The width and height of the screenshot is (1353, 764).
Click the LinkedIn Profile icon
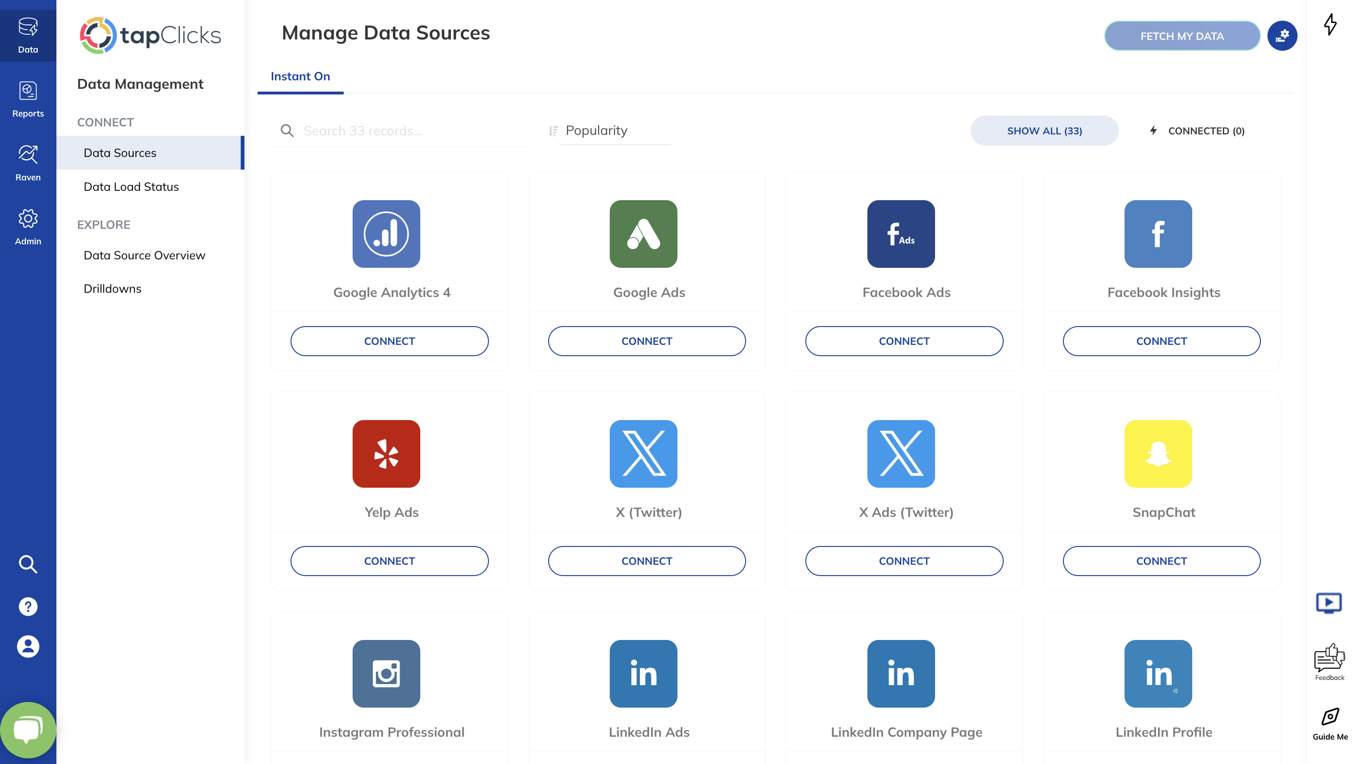(1158, 674)
